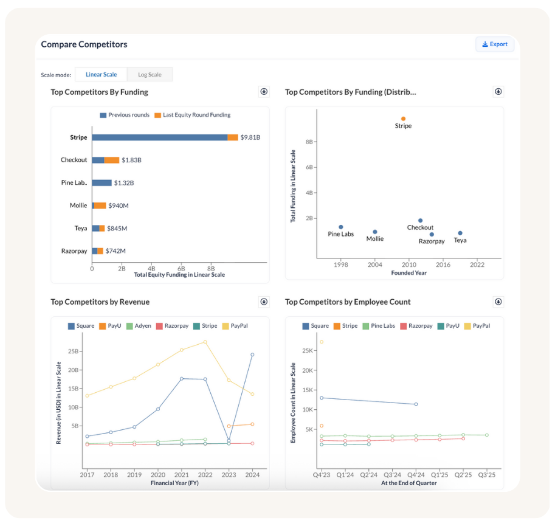Click the download icon on Top Competitors by Revenue chart
Viewport: 555px width, 526px height.
(264, 302)
